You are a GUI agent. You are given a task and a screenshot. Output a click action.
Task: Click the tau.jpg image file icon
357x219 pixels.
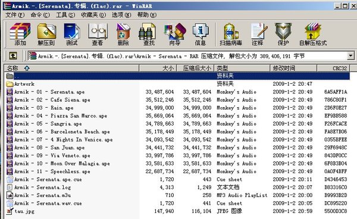pos(10,211)
